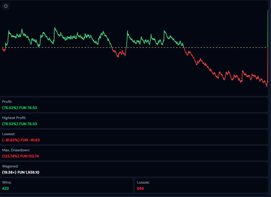The image size is (271, 197).
Task: Select the Lowest label
Action: click(x=9, y=134)
